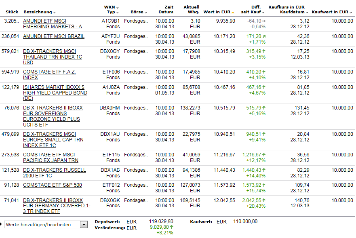Click Wert in EUR value 12.042,55

point(224,200)
